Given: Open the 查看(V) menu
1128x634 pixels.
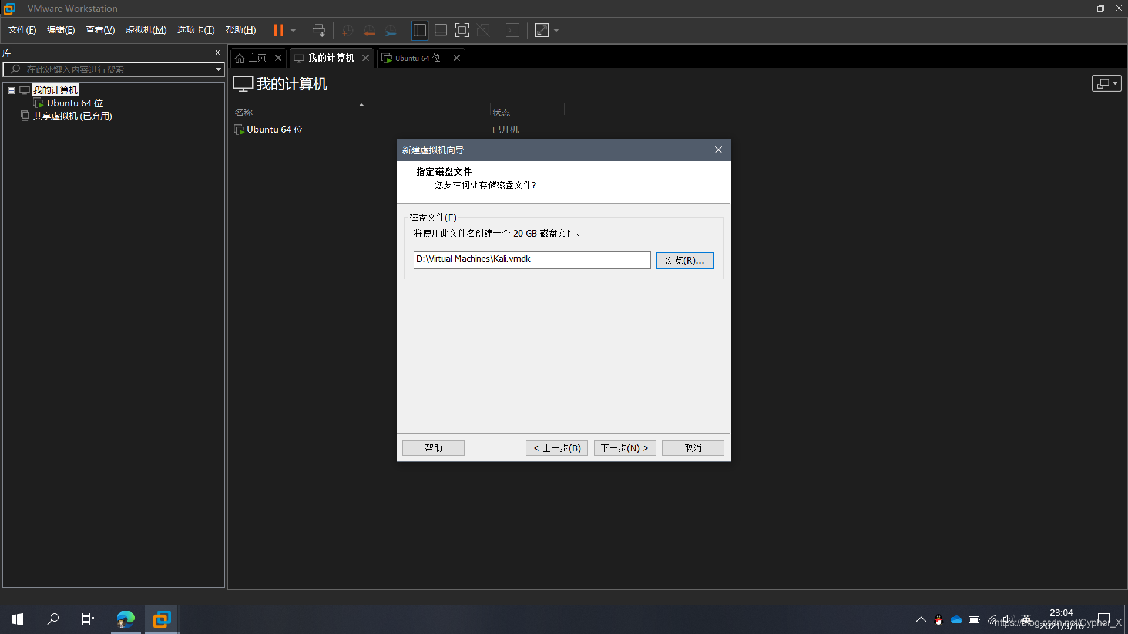Looking at the screenshot, I should (x=100, y=30).
